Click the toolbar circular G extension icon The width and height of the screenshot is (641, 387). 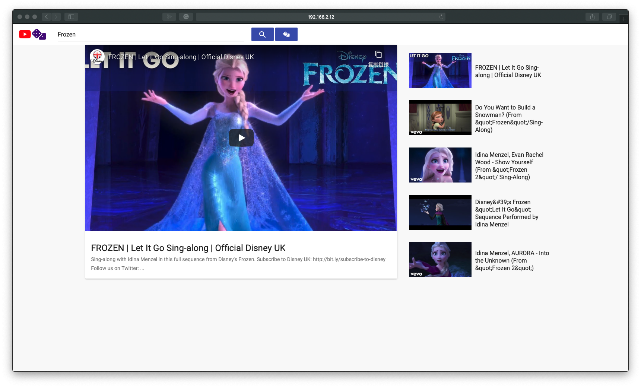tap(186, 17)
